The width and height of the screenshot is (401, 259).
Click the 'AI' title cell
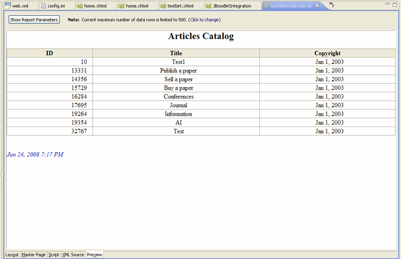pyautogui.click(x=176, y=123)
